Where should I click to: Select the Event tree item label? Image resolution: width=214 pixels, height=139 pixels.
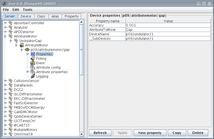(40, 63)
